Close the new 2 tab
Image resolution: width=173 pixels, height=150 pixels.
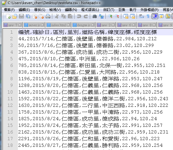click(113, 25)
